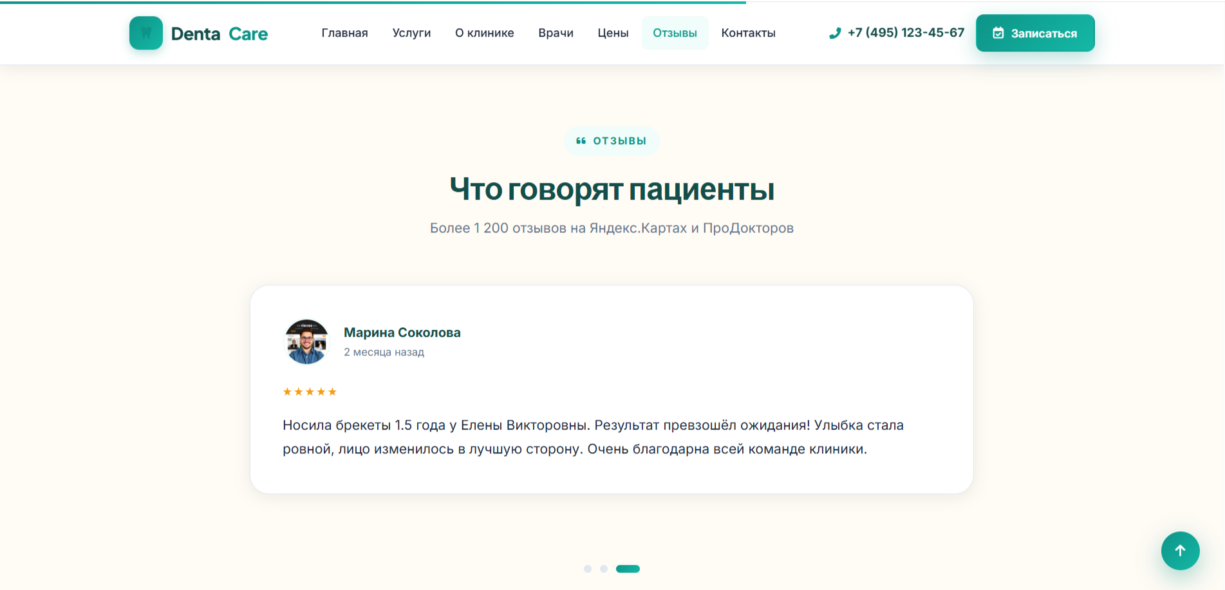Click the subtitle about 1 200 отзывов
The height and width of the screenshot is (590, 1225).
(612, 228)
